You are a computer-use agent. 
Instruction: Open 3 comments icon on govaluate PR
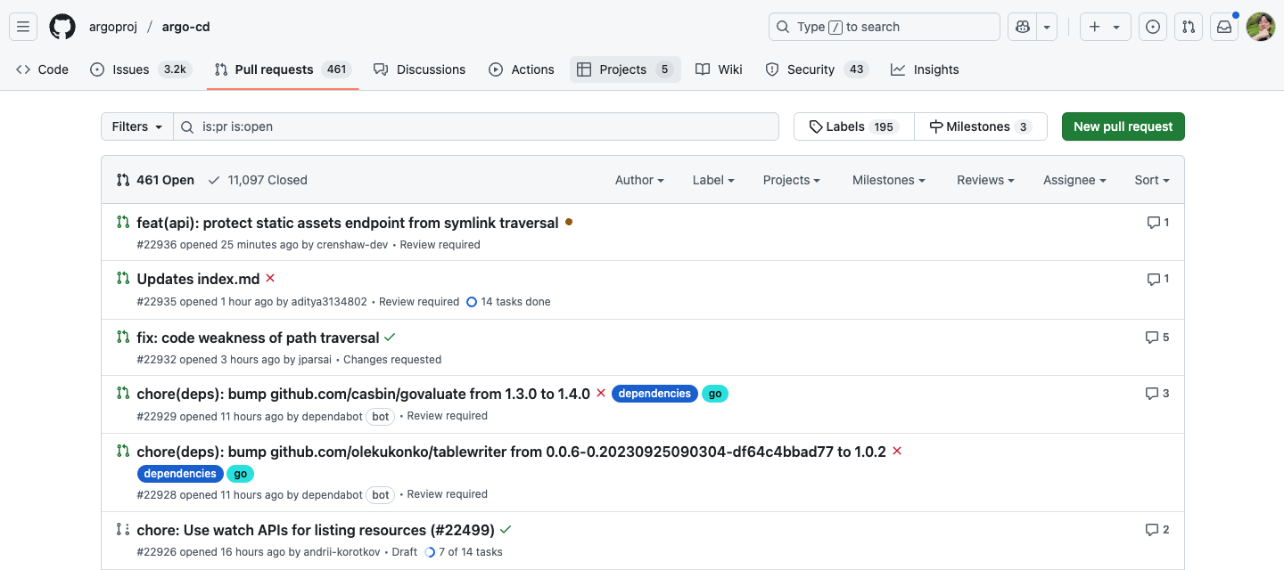(x=1156, y=394)
